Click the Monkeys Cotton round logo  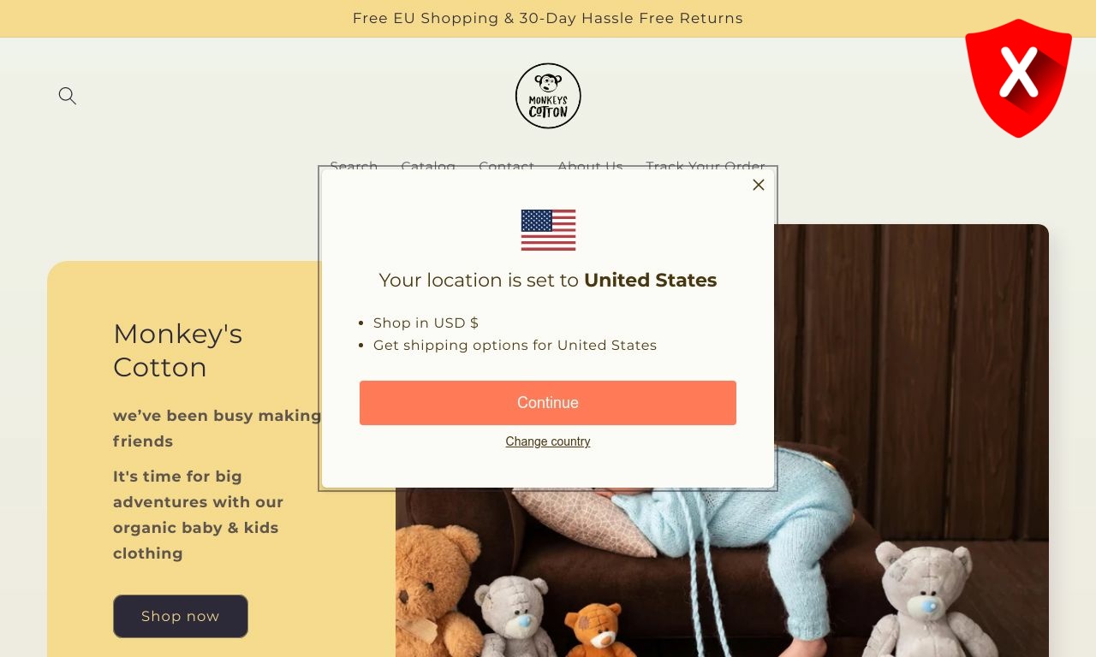coord(548,96)
